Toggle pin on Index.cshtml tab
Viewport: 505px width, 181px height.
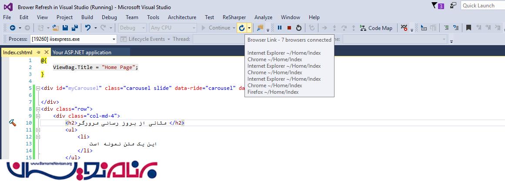[x=38, y=52]
